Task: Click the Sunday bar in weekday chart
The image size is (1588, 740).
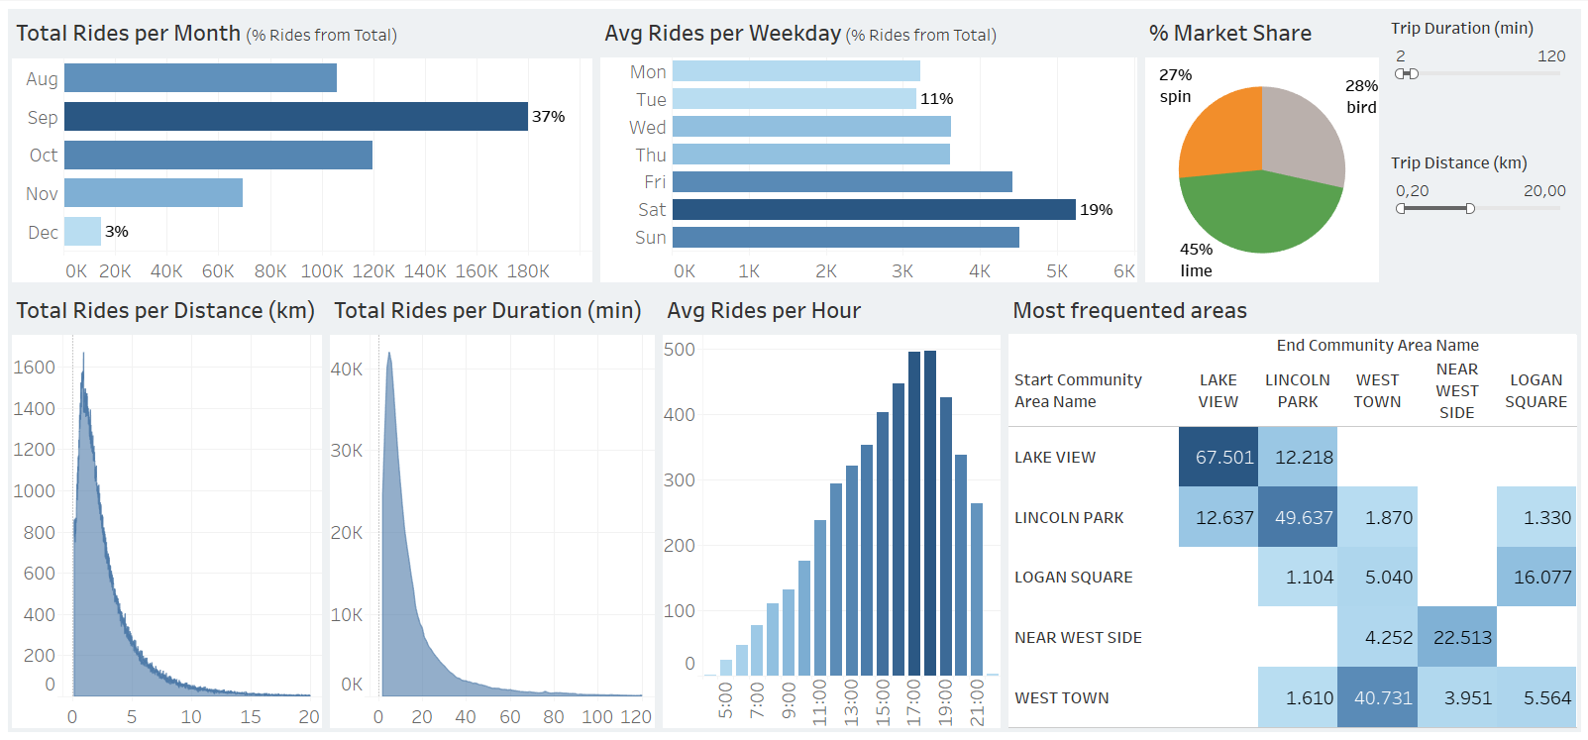Action: 845,238
